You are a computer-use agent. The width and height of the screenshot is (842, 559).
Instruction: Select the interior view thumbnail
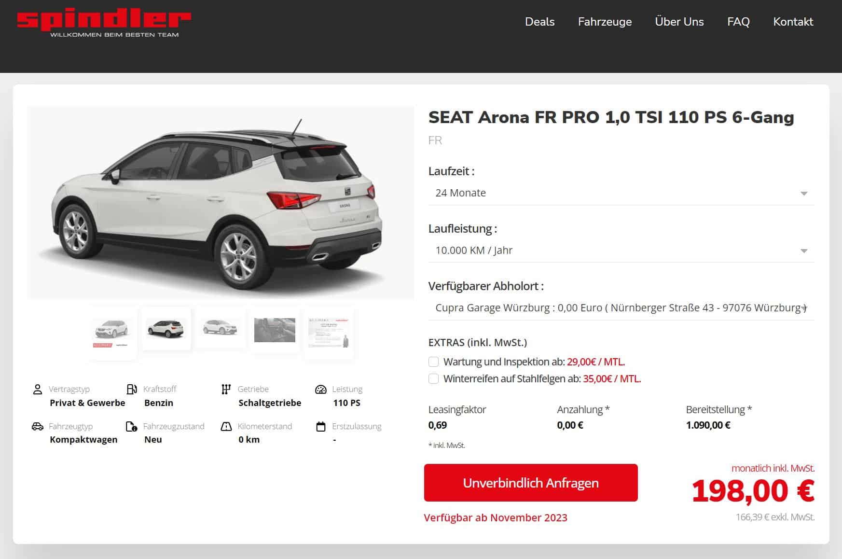[x=275, y=330]
